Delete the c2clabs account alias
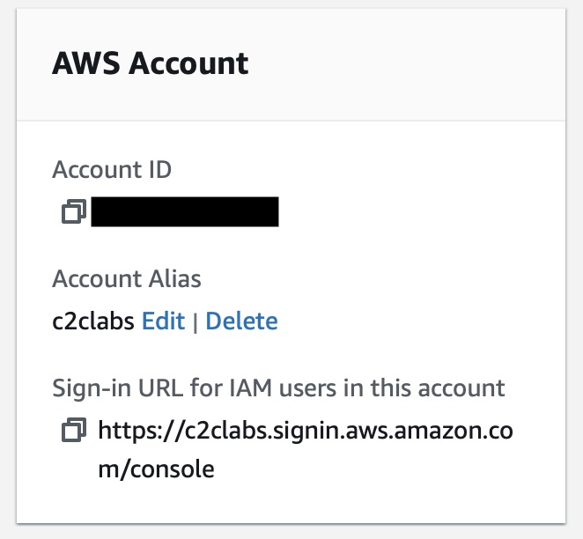This screenshot has height=539, width=583. (241, 321)
